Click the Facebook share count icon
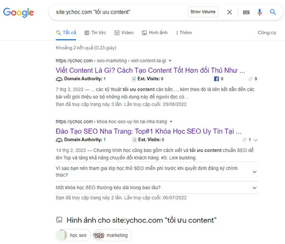285x244 pixels. click(216, 79)
